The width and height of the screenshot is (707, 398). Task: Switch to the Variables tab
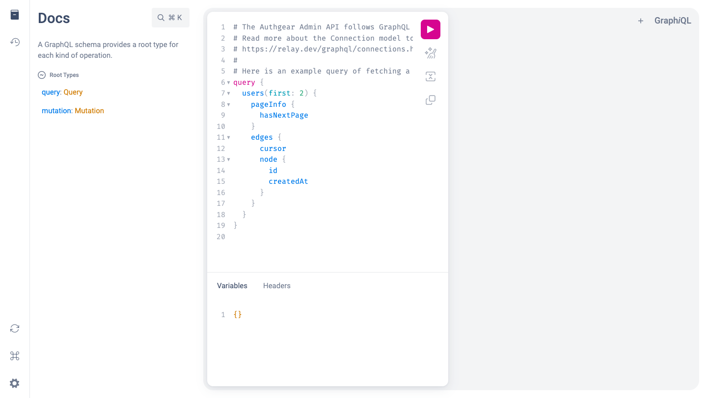(x=232, y=286)
